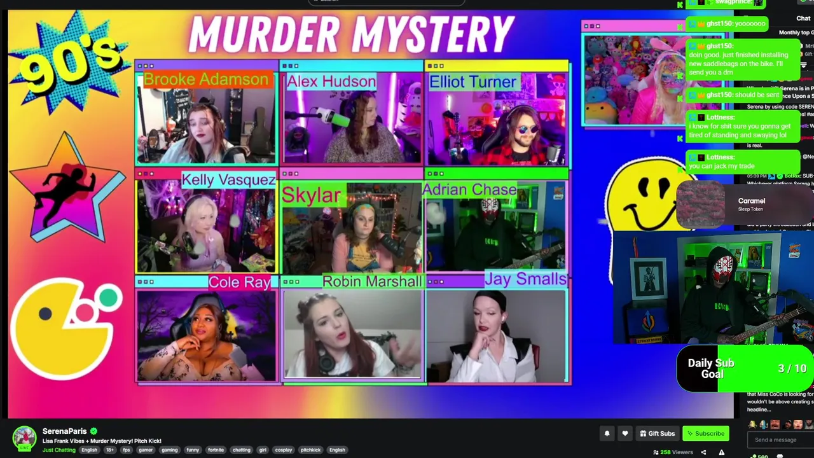Click the Send a message chat field
Viewport: 814px width, 458px height.
tap(782, 440)
